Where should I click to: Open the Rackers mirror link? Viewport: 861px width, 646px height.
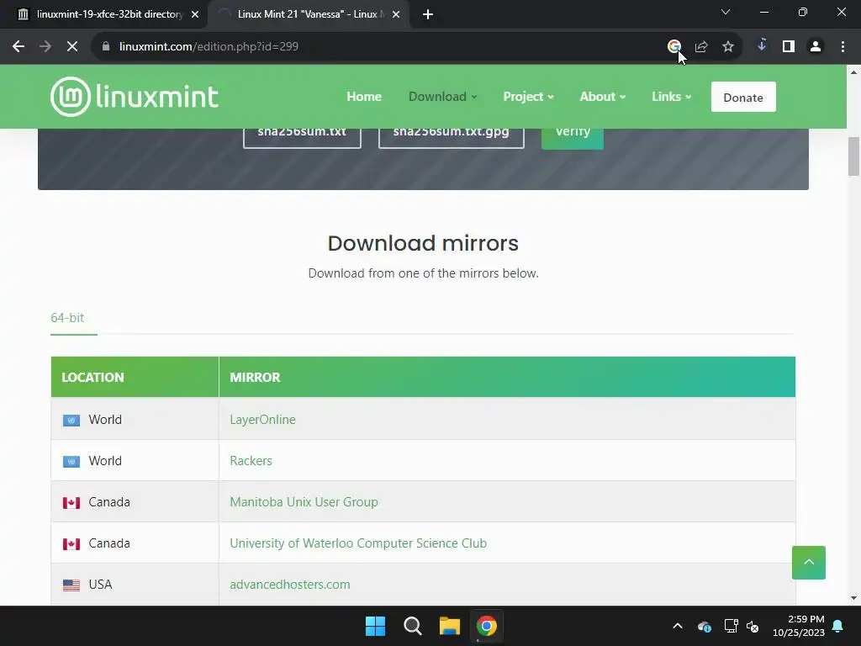click(x=251, y=461)
